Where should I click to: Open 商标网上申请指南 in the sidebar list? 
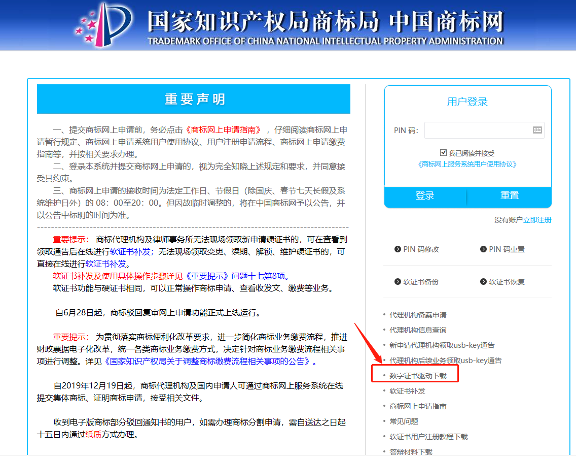pyautogui.click(x=418, y=406)
